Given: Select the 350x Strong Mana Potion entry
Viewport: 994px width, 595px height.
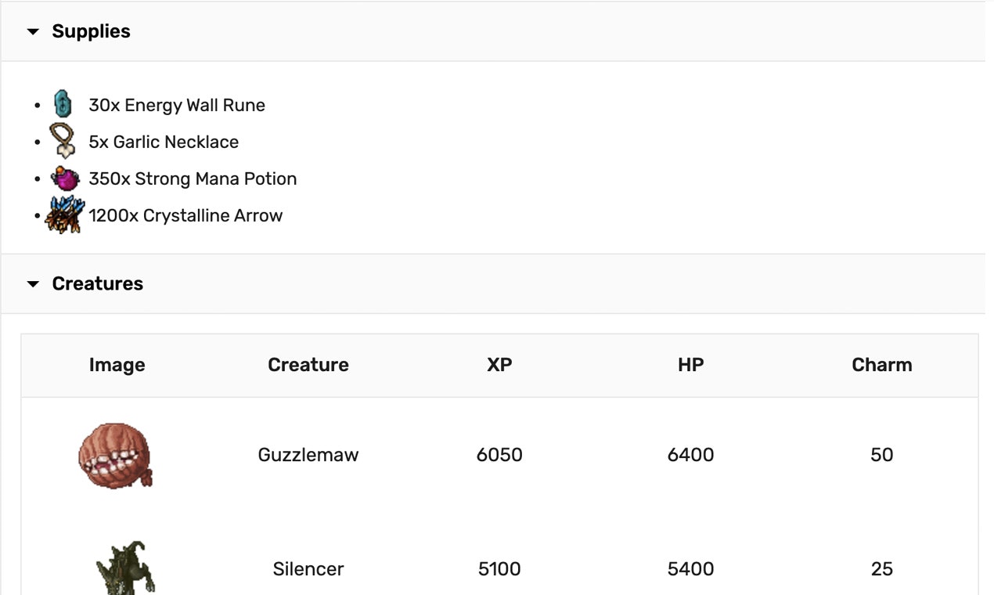Looking at the screenshot, I should [x=193, y=178].
